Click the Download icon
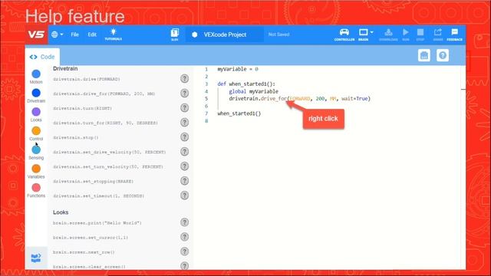 (388, 34)
